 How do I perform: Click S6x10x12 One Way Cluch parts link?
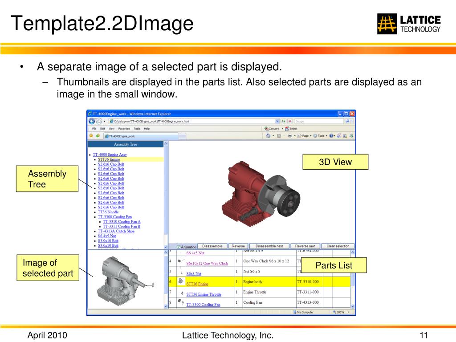(x=207, y=263)
